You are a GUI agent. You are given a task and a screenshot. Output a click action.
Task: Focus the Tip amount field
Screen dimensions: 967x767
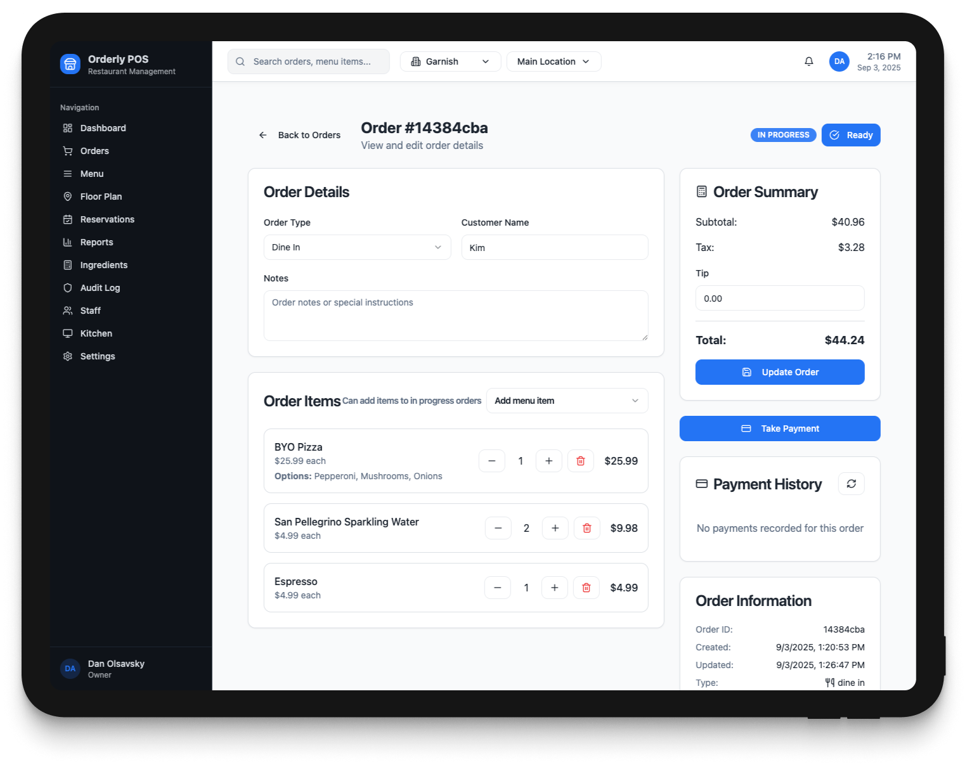(779, 299)
